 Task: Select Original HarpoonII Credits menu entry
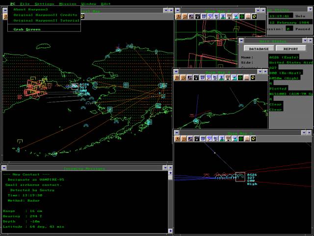click(x=45, y=15)
